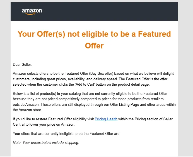Image resolution: width=193 pixels, height=157 pixels.
Task: Click the orange Featured Offer heading
Action: 94,39
